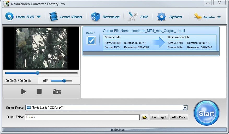Expand the Settings panel bar
Screen dimensions: 229x134
click(x=114, y=130)
